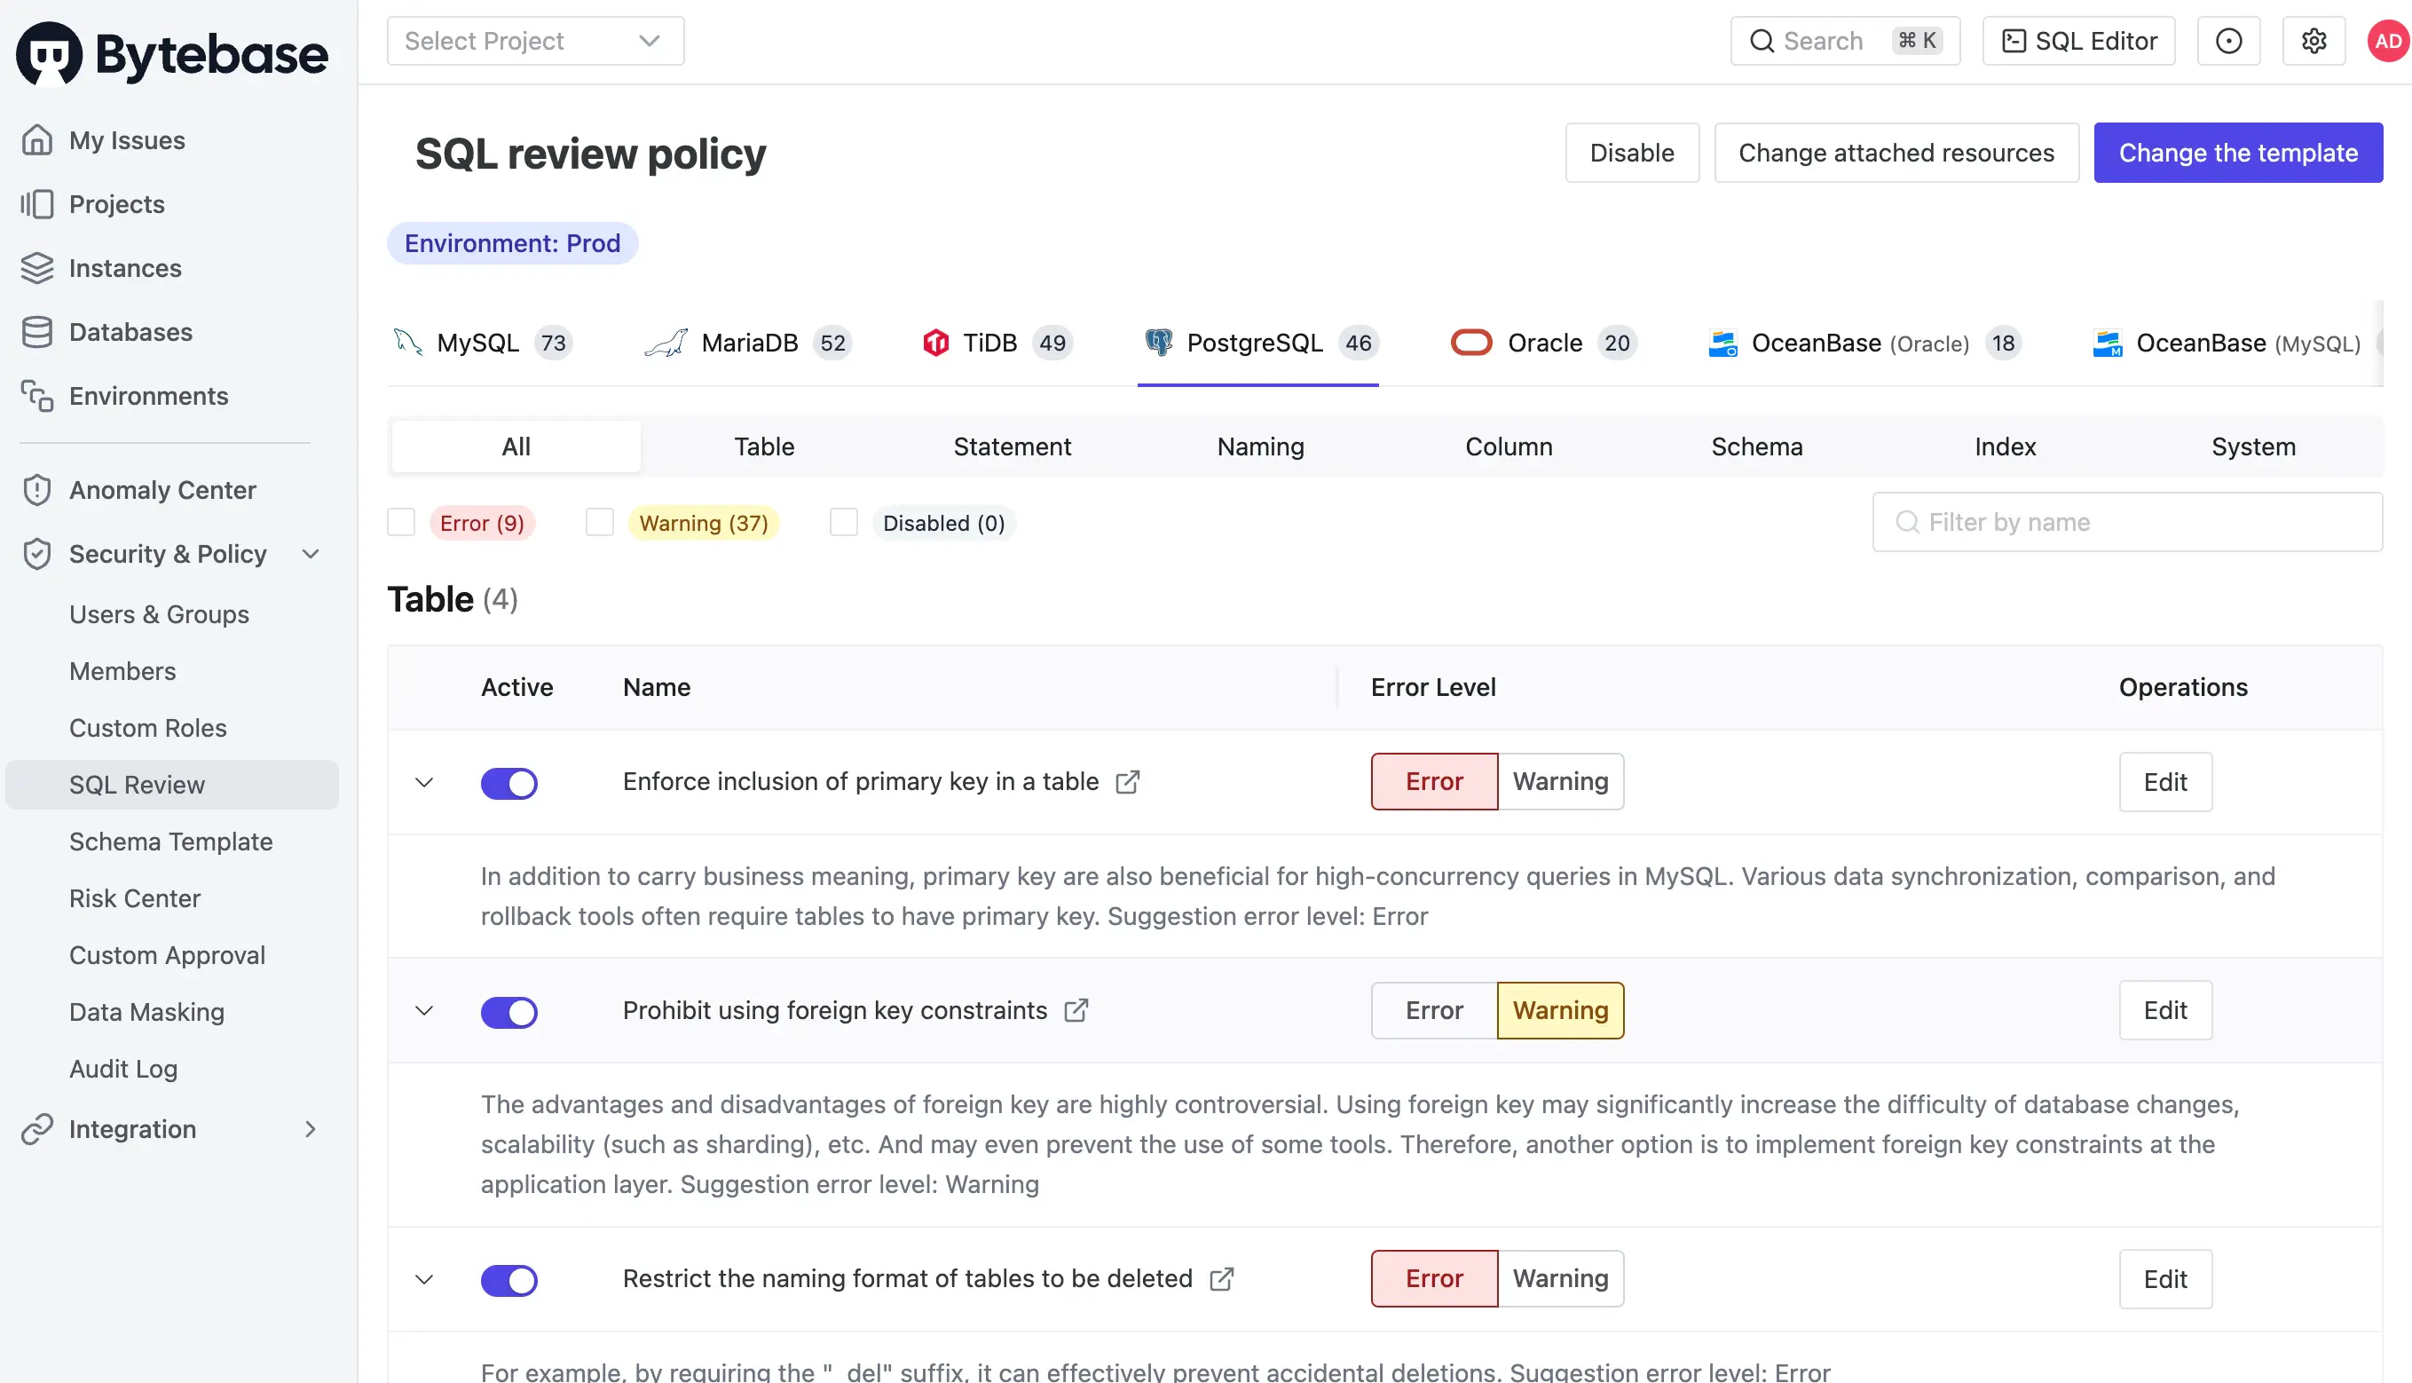The width and height of the screenshot is (2412, 1383).
Task: Check the Warning (37) filter checkbox
Action: click(599, 523)
